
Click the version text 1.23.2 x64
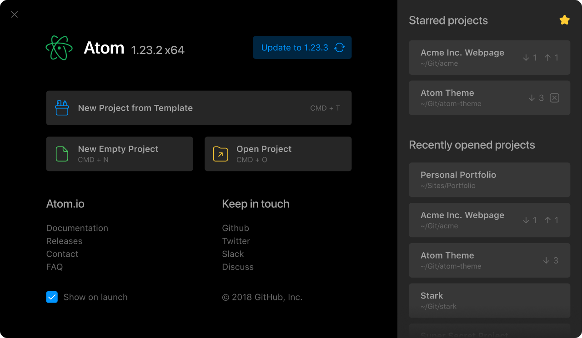coord(158,50)
